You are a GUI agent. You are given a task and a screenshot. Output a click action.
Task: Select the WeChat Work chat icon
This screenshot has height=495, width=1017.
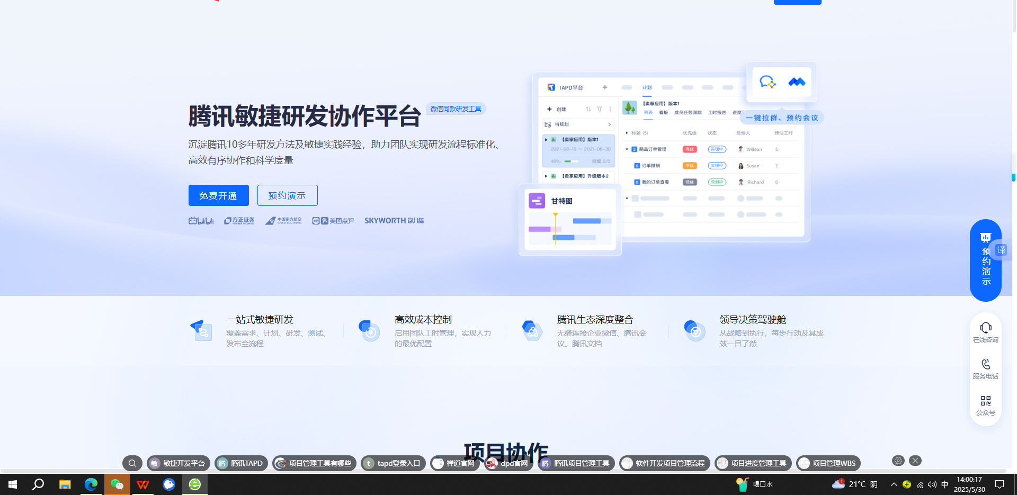click(x=768, y=82)
